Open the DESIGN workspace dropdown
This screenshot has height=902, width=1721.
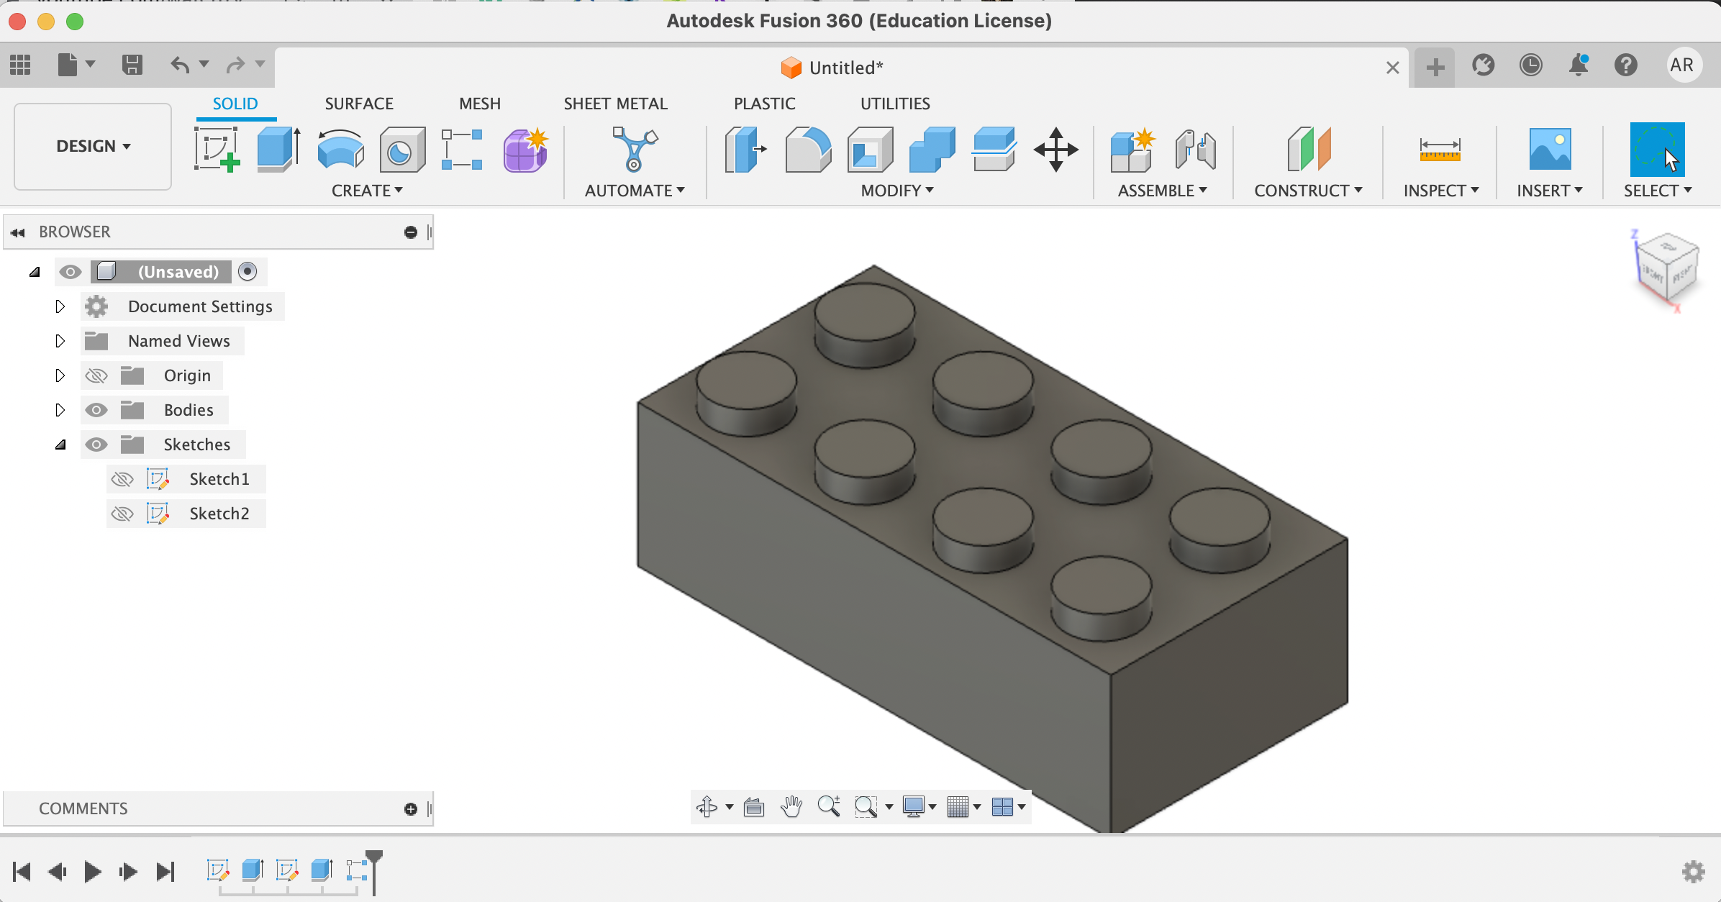click(93, 146)
